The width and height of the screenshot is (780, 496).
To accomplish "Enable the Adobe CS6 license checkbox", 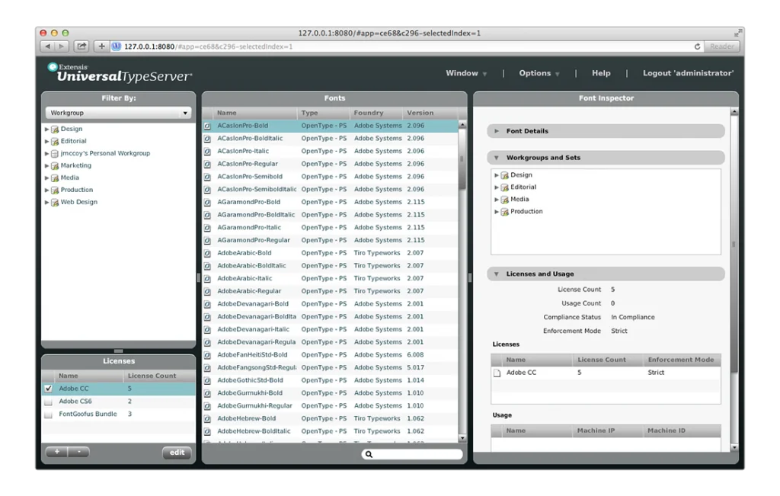I will coord(49,402).
